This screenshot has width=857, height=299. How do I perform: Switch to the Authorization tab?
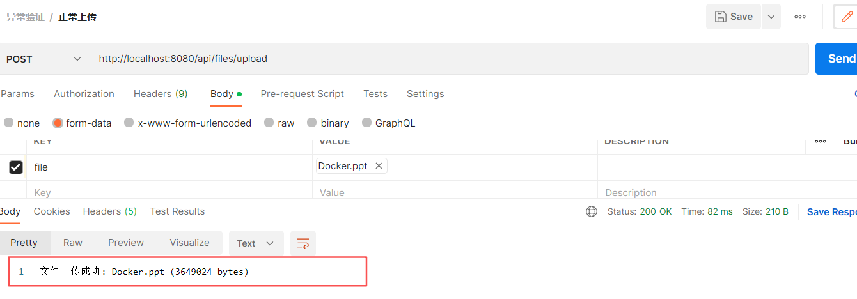pos(84,94)
